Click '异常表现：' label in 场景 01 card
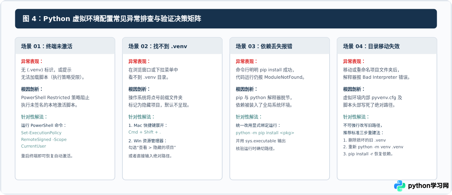This screenshot has height=195, width=452. [32, 61]
